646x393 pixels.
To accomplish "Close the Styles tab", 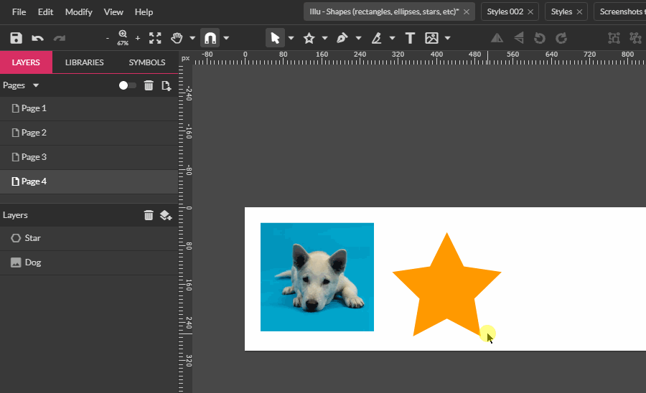I will (x=579, y=12).
